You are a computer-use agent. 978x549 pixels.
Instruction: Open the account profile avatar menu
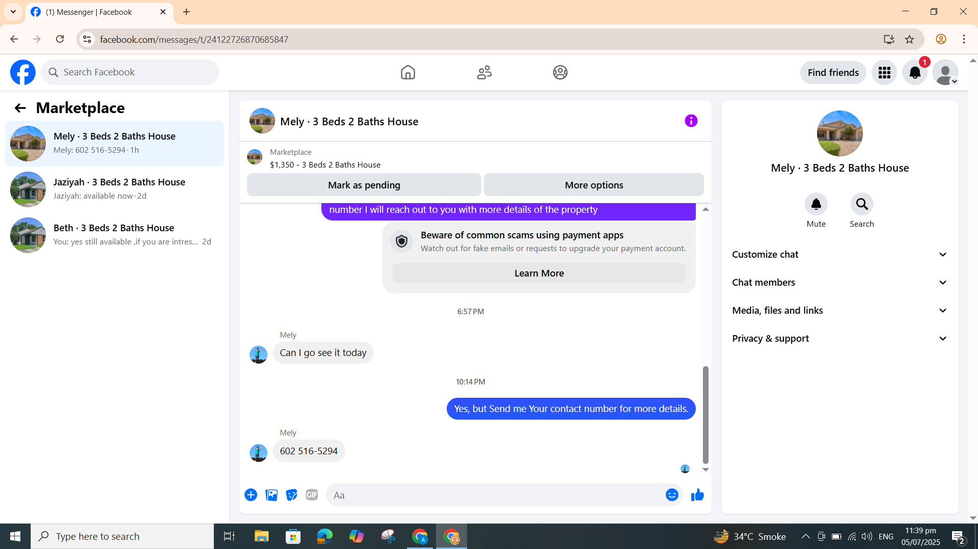tap(945, 72)
